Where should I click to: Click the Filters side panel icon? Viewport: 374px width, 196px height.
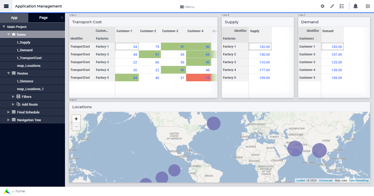18,97
